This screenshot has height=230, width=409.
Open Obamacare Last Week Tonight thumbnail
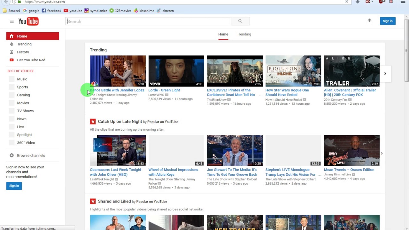click(x=118, y=150)
